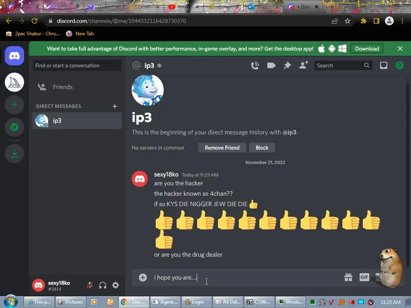The height and width of the screenshot is (308, 411).
Task: Open the Inbox icon
Action: [383, 65]
